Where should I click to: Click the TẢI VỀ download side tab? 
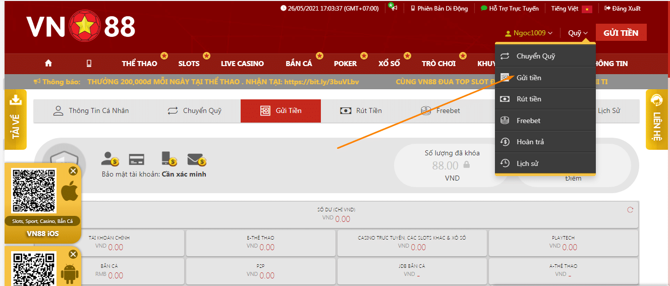[16, 120]
